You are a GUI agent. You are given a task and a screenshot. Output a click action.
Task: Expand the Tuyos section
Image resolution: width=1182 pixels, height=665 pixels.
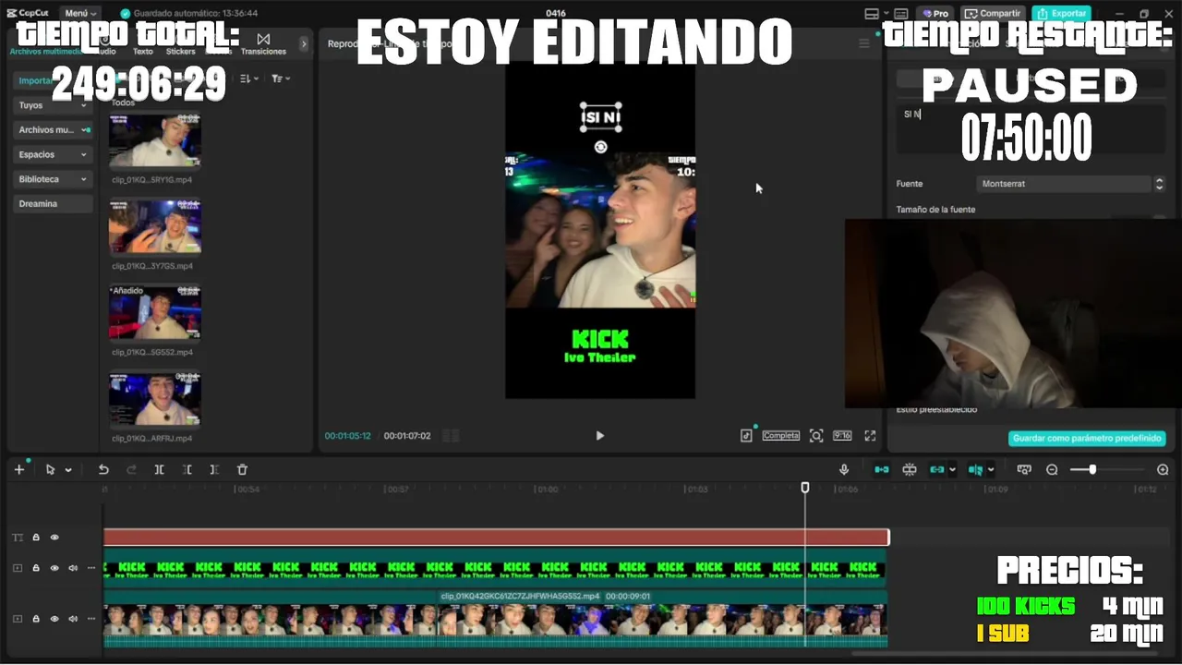pyautogui.click(x=53, y=105)
